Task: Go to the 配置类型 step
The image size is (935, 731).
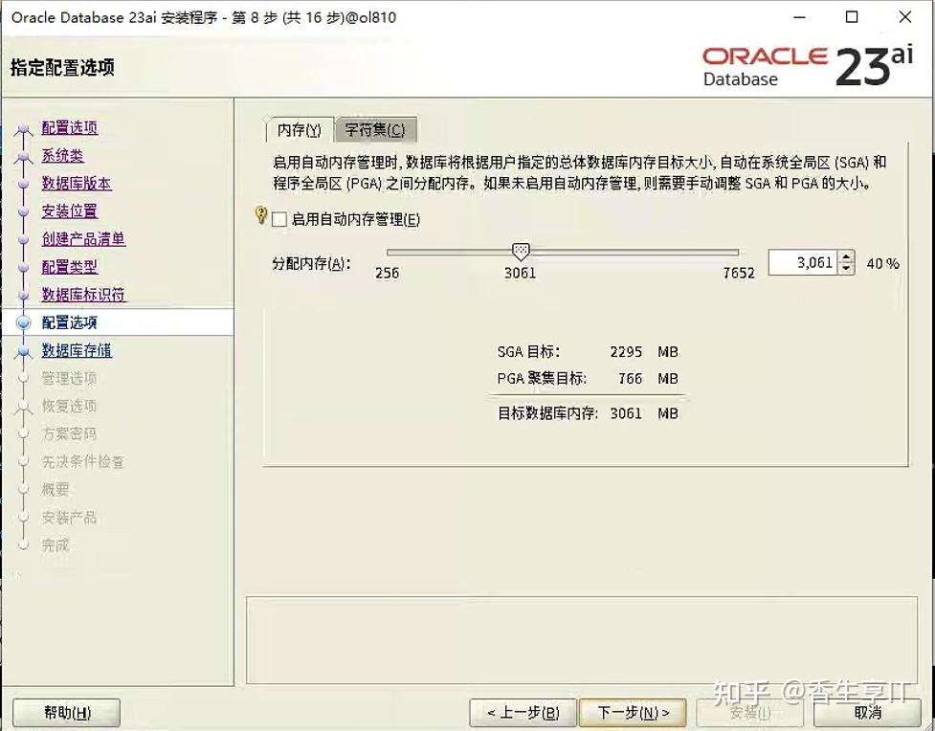Action: click(x=70, y=267)
